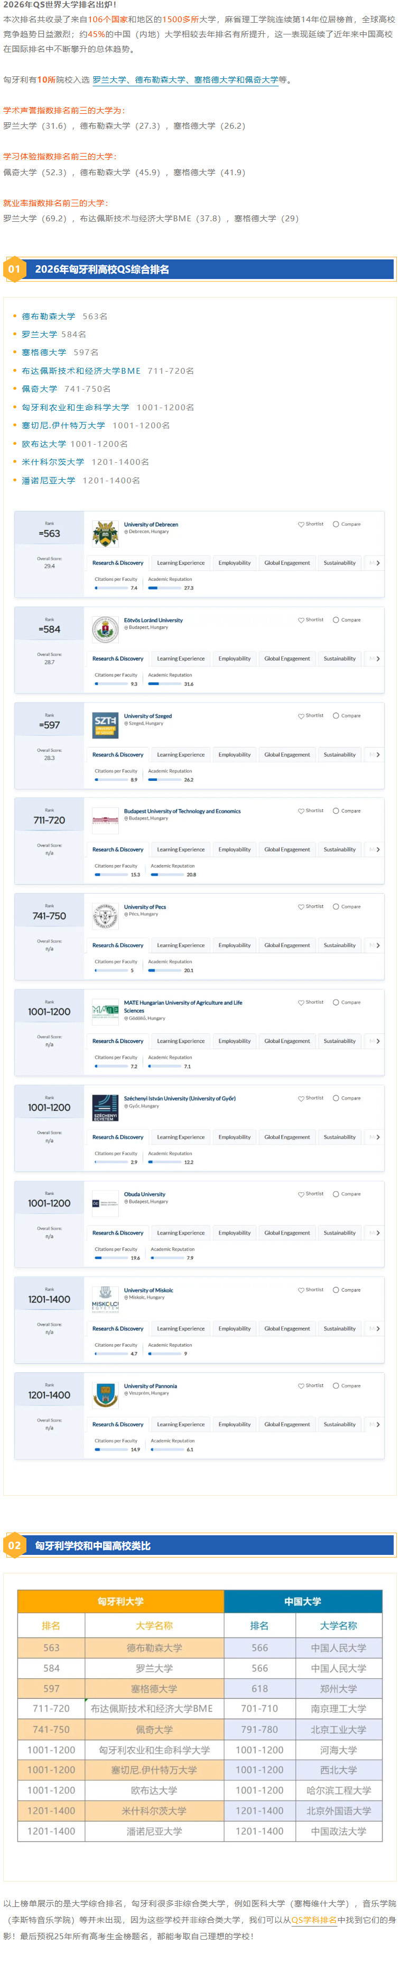Image resolution: width=400 pixels, height=1971 pixels.
Task: Toggle Compare for University of Debrecen
Action: point(336,524)
